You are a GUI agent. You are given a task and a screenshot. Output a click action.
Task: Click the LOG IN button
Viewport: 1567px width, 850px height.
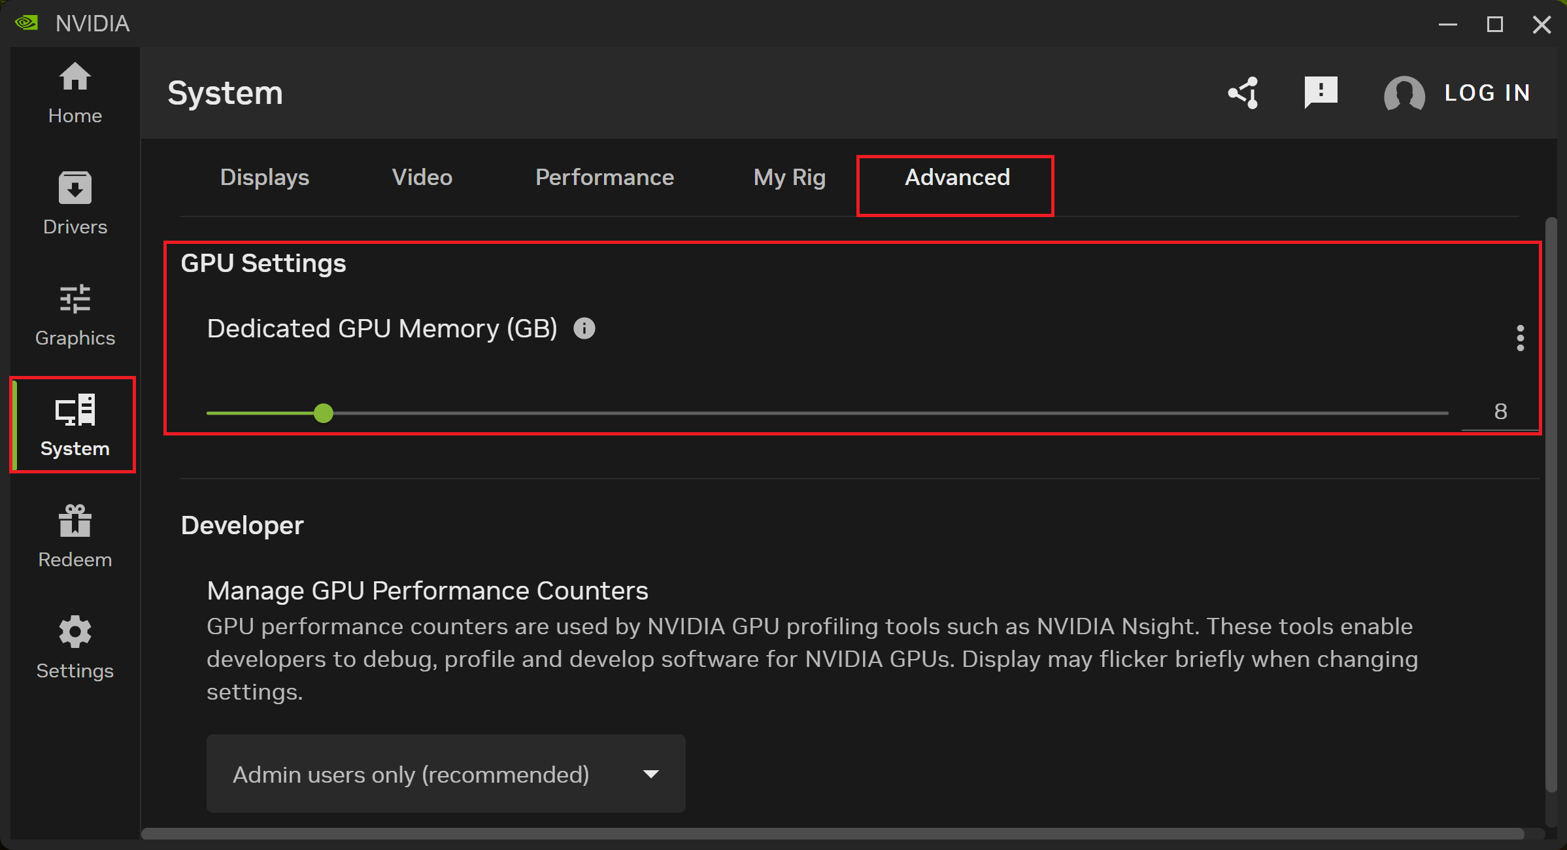tap(1487, 93)
